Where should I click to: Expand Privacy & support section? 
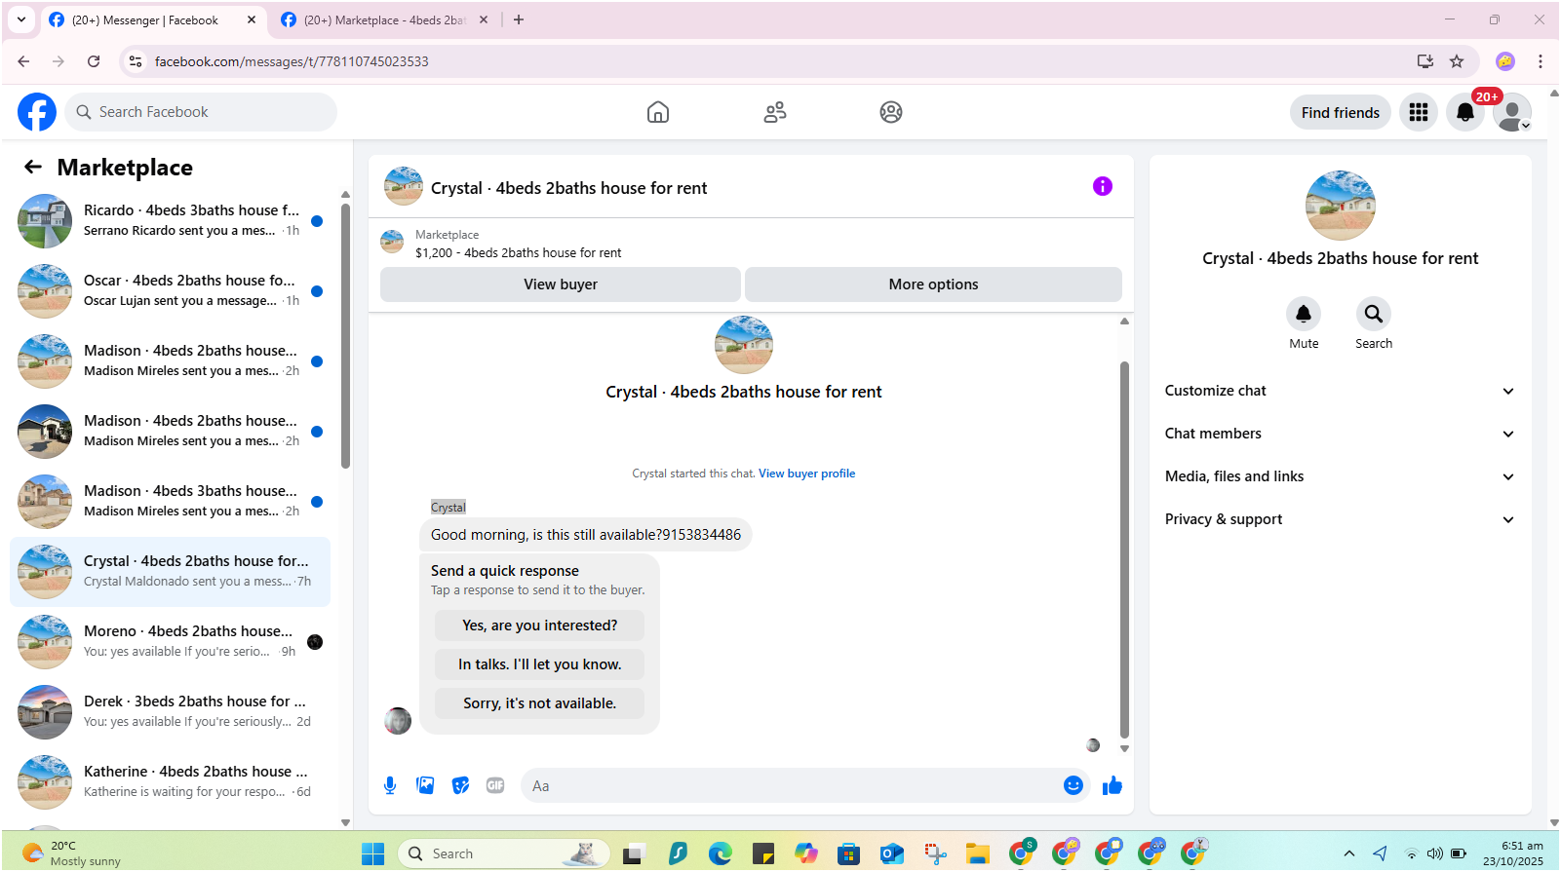pos(1341,519)
